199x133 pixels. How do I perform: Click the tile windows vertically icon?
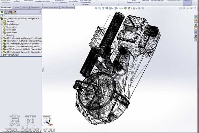tap(184, 8)
